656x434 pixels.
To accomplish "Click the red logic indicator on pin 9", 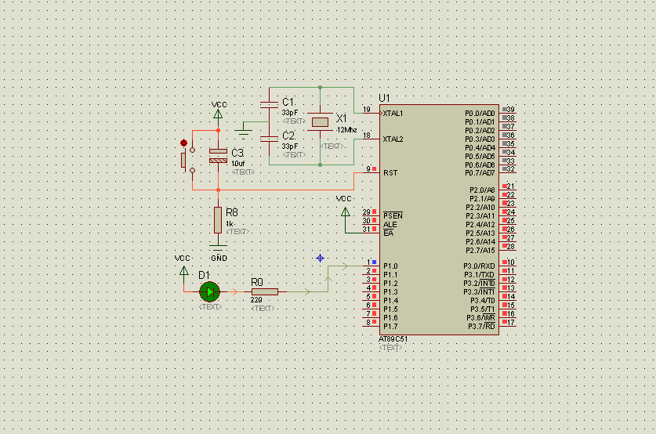I will 374,169.
